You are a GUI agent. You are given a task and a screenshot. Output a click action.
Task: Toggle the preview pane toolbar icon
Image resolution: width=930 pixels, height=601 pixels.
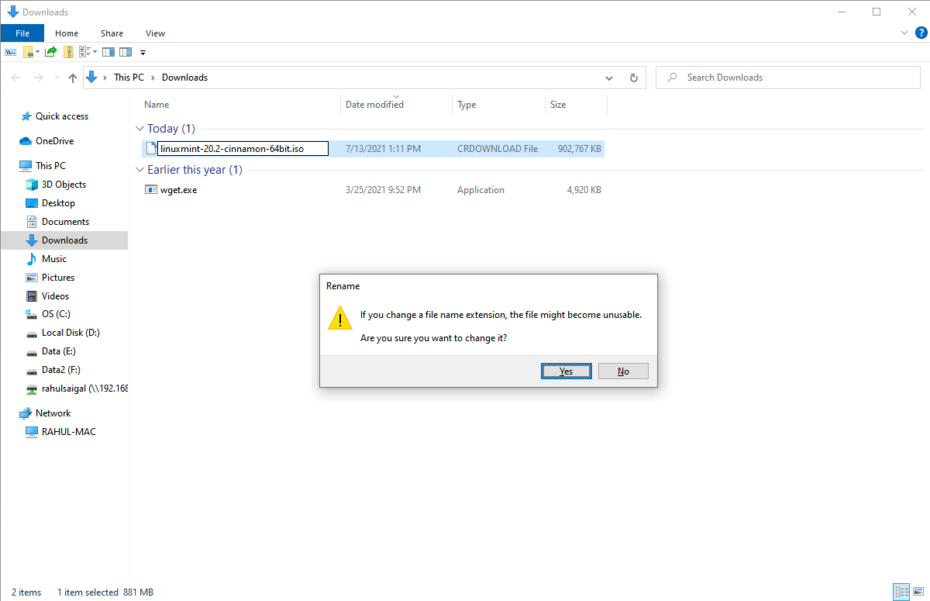click(108, 52)
